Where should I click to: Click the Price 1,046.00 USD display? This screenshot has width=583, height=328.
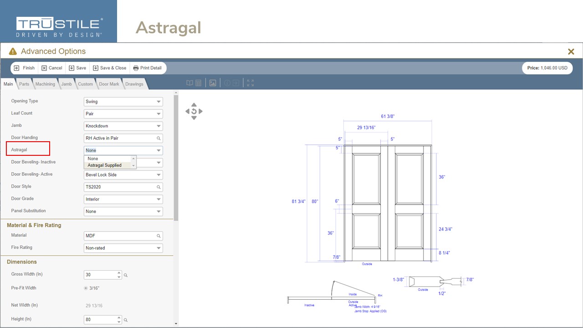point(547,68)
